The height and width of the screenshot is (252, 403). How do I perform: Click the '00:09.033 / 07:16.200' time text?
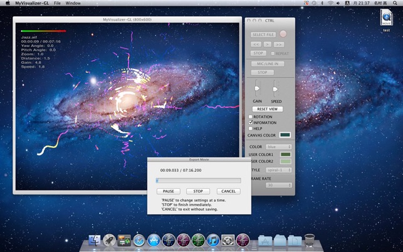click(181, 171)
